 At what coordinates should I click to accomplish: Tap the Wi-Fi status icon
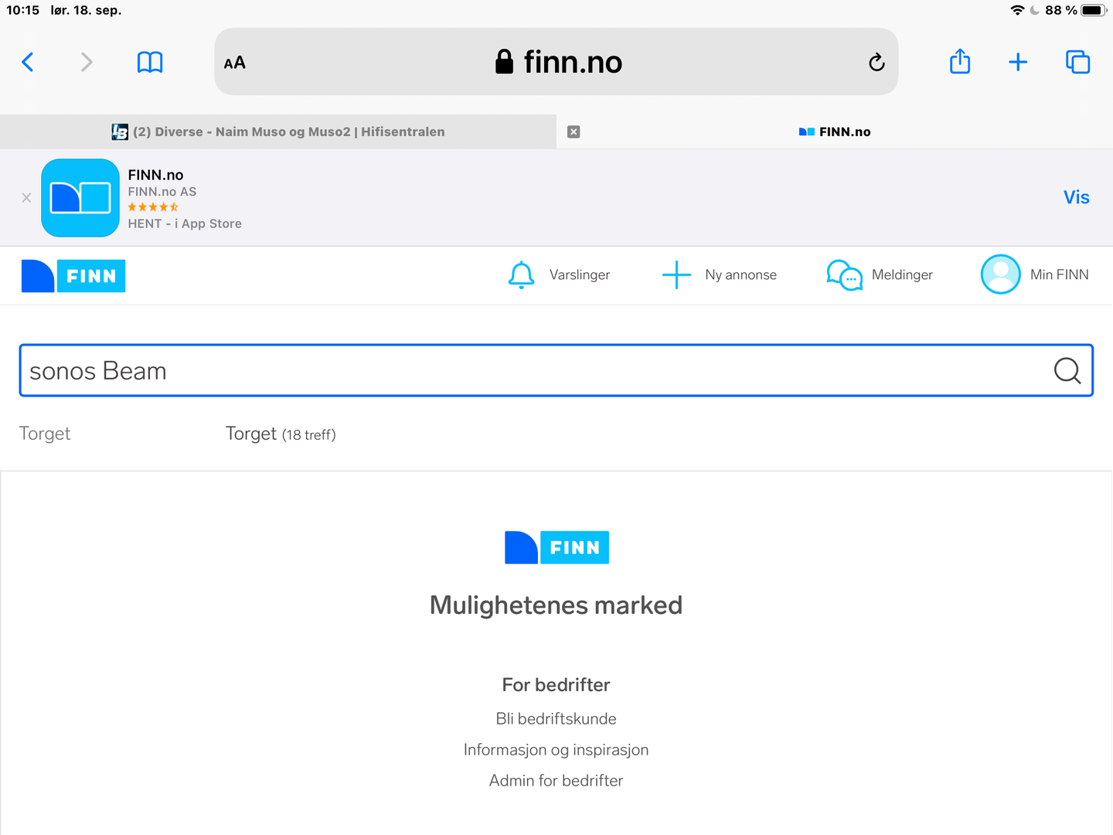tap(1017, 10)
